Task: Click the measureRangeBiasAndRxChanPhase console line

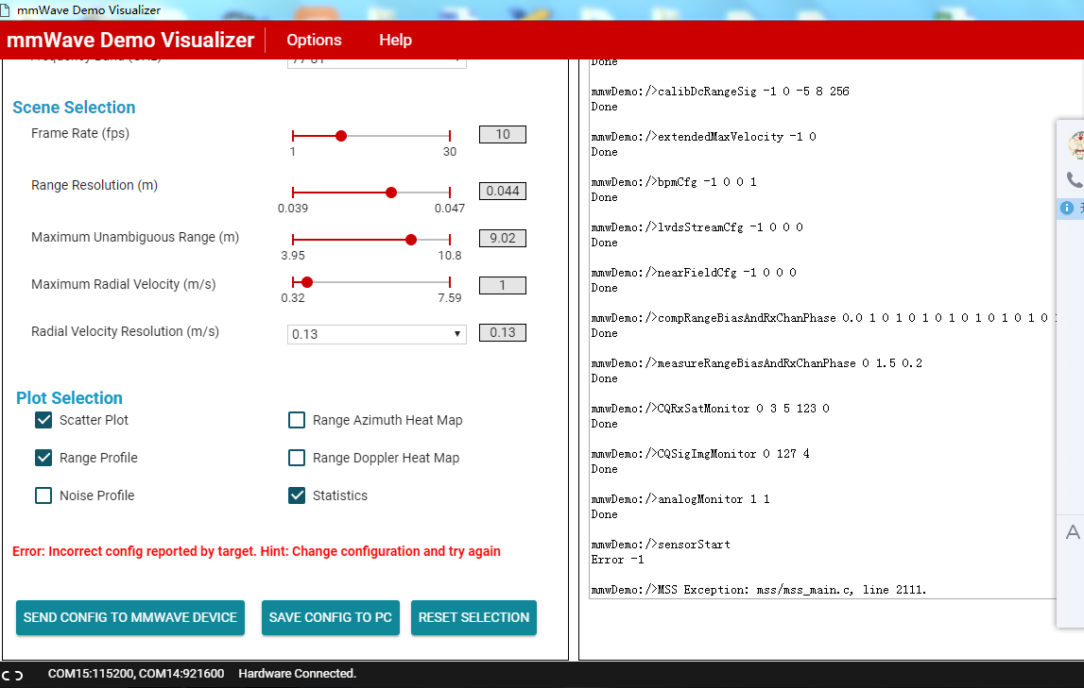Action: (757, 363)
